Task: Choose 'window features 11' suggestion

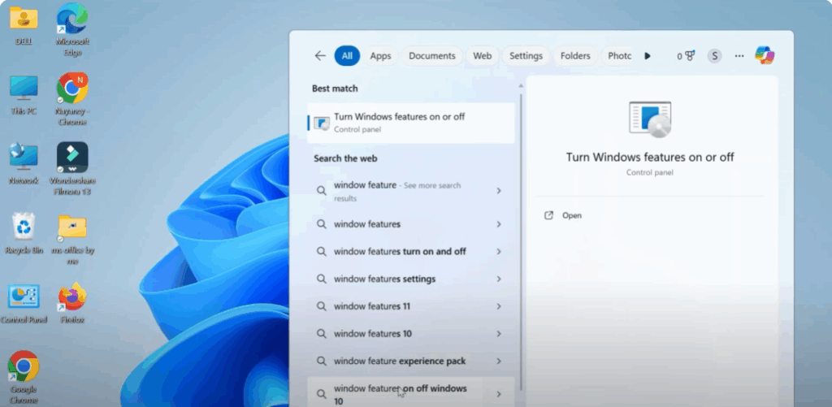Action: pyautogui.click(x=410, y=306)
